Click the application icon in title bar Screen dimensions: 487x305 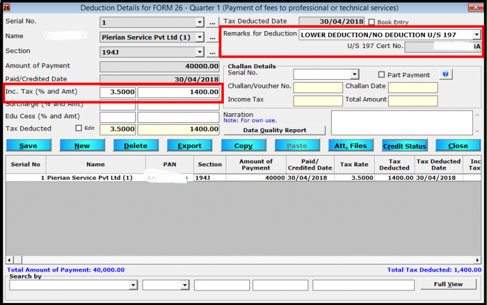tap(6, 8)
